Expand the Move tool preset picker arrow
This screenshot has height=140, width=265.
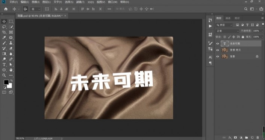[x=18, y=9]
